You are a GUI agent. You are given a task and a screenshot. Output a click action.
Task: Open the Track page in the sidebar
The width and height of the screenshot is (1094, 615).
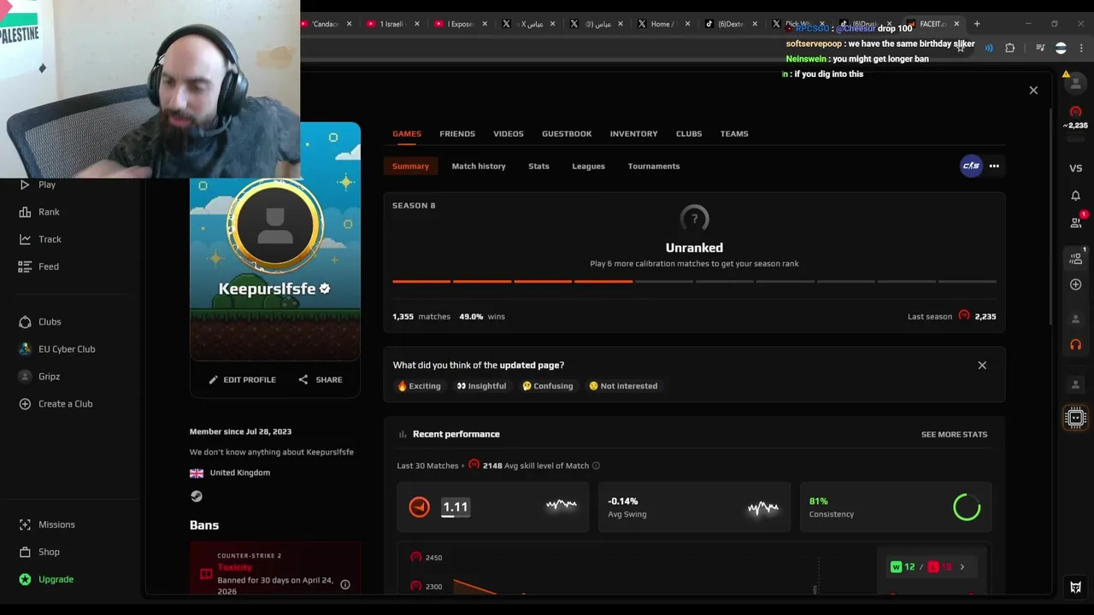coord(39,239)
